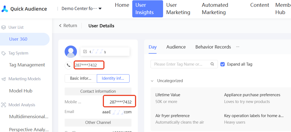Show more tabs via ellipsis

click(238, 47)
